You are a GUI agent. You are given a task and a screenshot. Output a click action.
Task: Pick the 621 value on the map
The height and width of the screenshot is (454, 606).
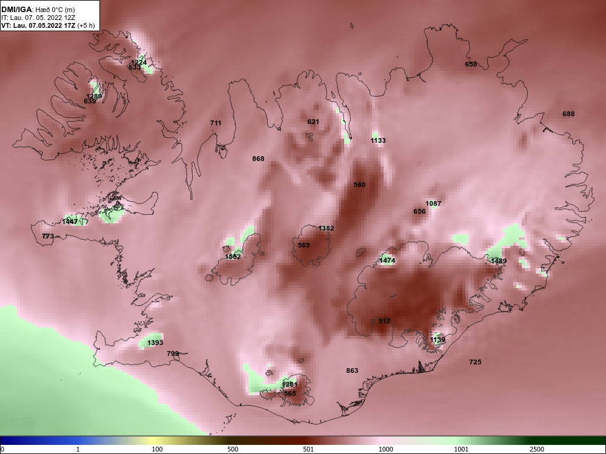[313, 122]
